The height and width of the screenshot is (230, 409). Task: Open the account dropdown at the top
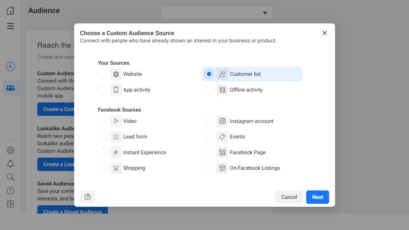tap(217, 13)
